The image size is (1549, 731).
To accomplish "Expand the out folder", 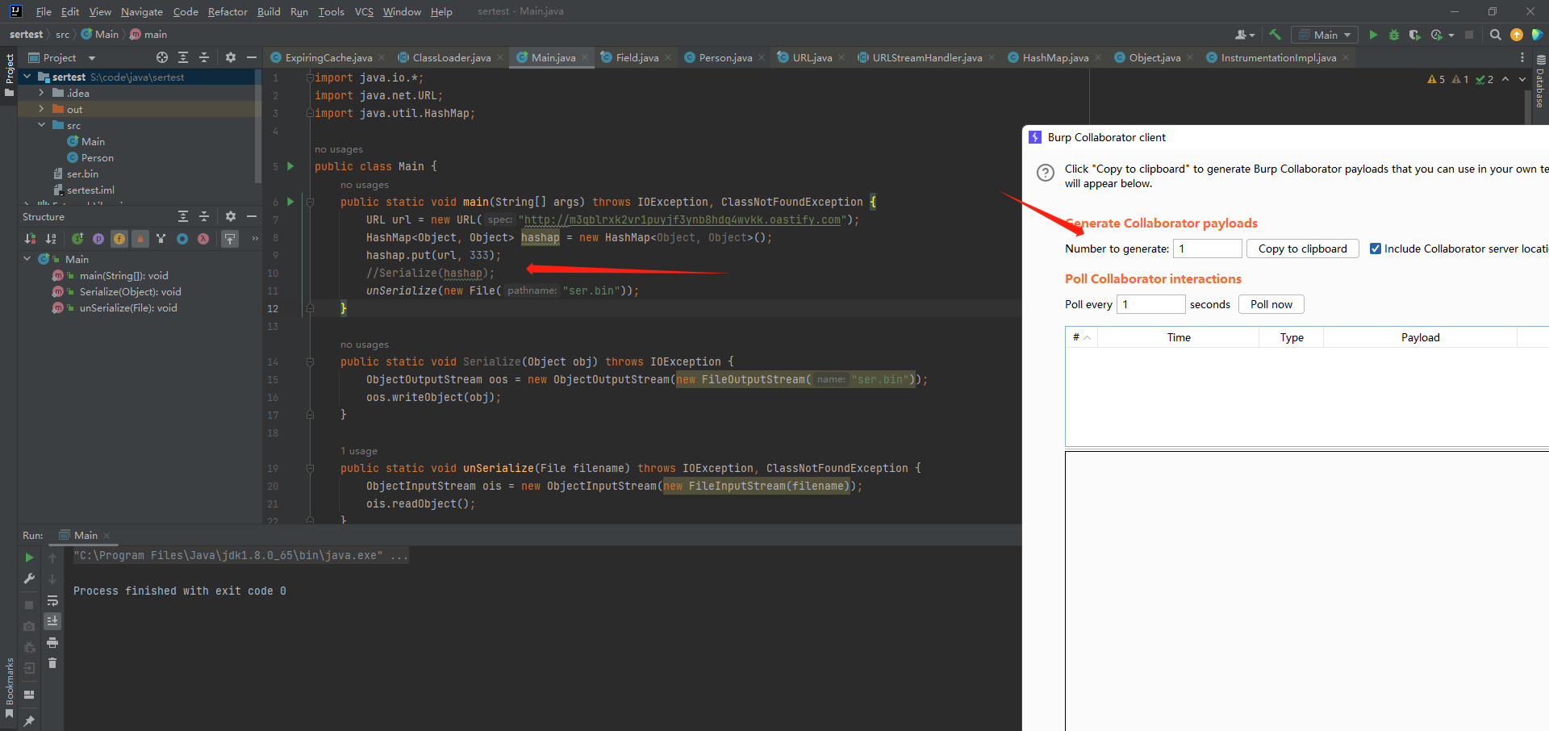I will [x=41, y=109].
